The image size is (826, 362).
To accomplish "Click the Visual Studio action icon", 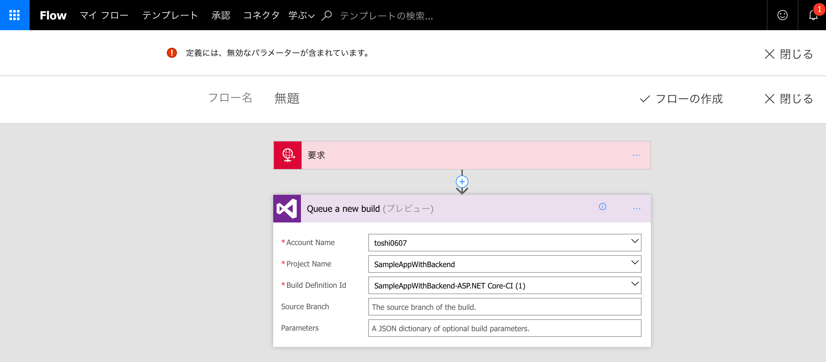I will [287, 209].
